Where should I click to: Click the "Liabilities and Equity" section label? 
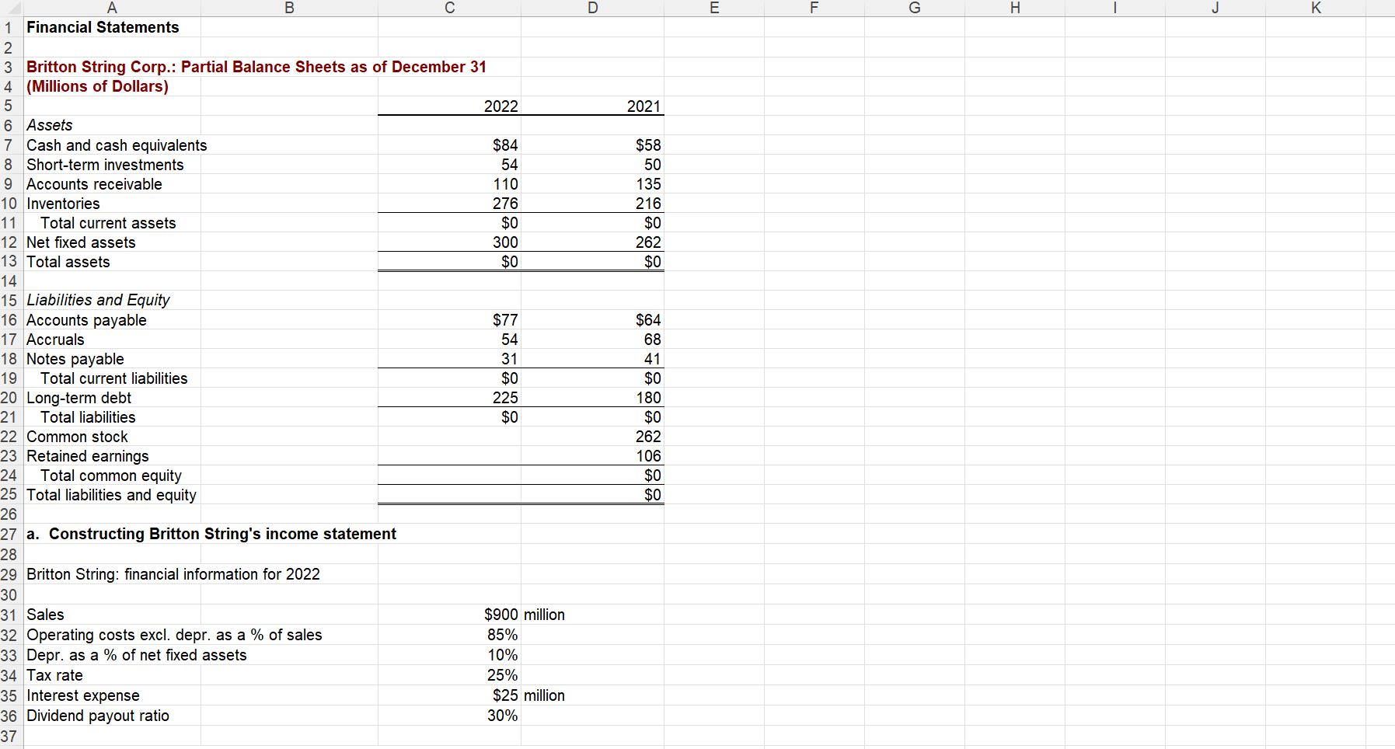[98, 300]
